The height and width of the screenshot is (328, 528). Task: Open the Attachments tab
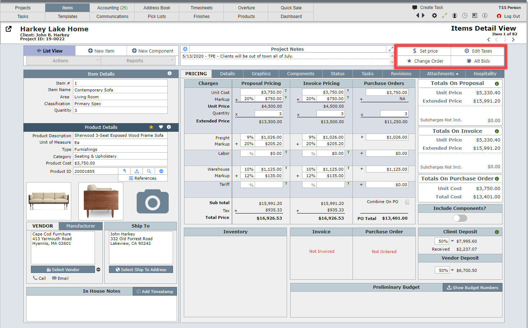pos(442,73)
